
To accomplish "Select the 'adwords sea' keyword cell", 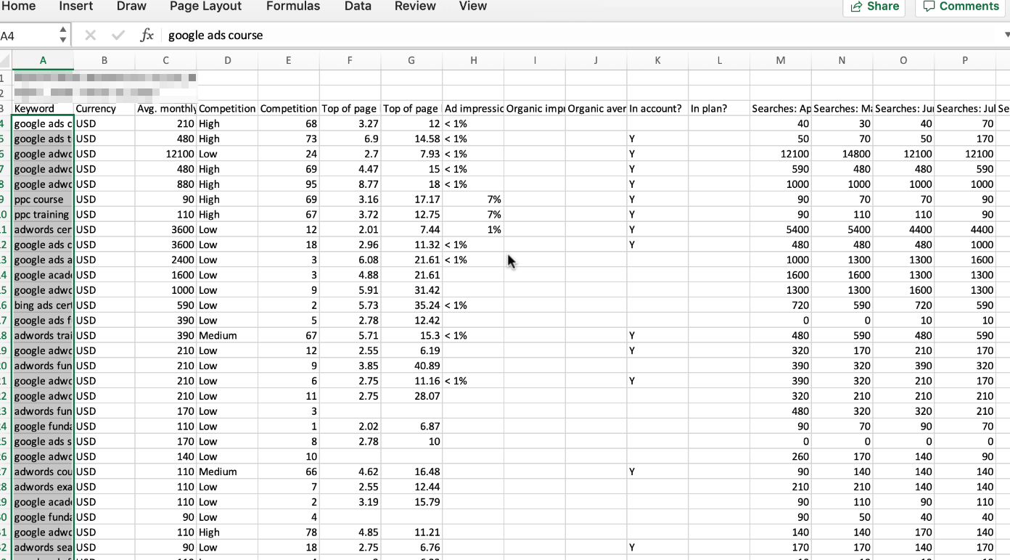I will (43, 548).
